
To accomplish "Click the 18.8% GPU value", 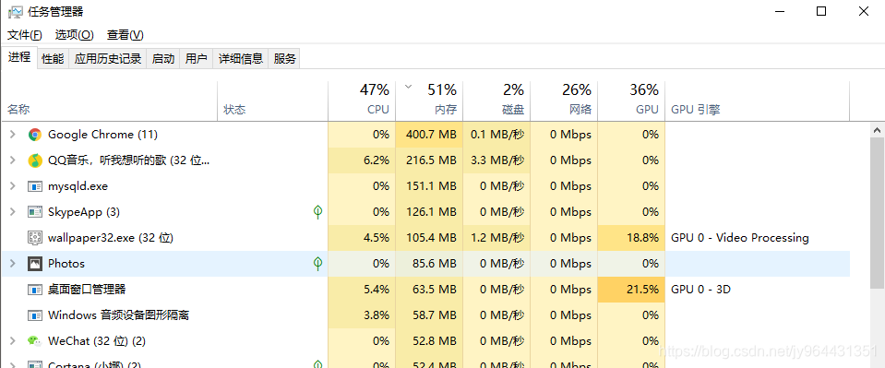I will pyautogui.click(x=642, y=238).
